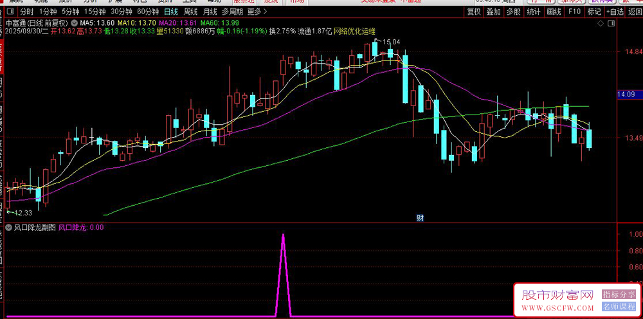Viewport: 643px width, 319px height.
Task: Switch to 分时 intraday view
Action: [27, 12]
